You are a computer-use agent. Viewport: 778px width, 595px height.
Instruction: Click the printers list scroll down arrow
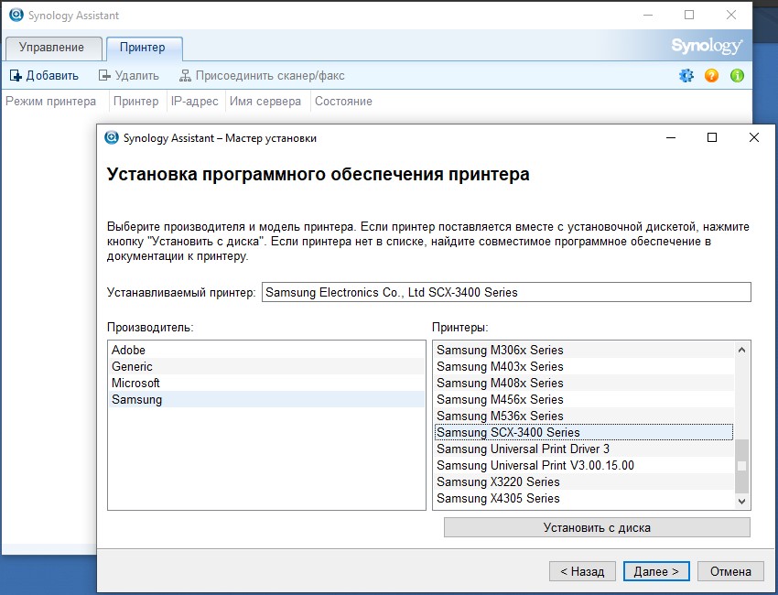pos(741,502)
